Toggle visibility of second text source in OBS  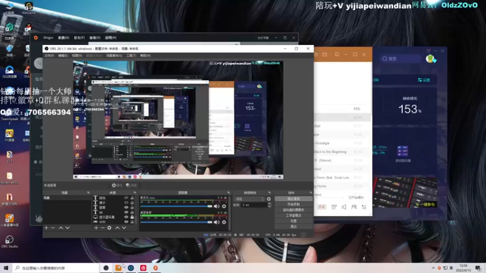pos(126,203)
